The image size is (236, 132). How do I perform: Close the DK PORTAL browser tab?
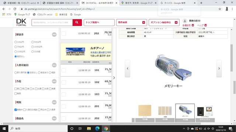click(x=117, y=3)
